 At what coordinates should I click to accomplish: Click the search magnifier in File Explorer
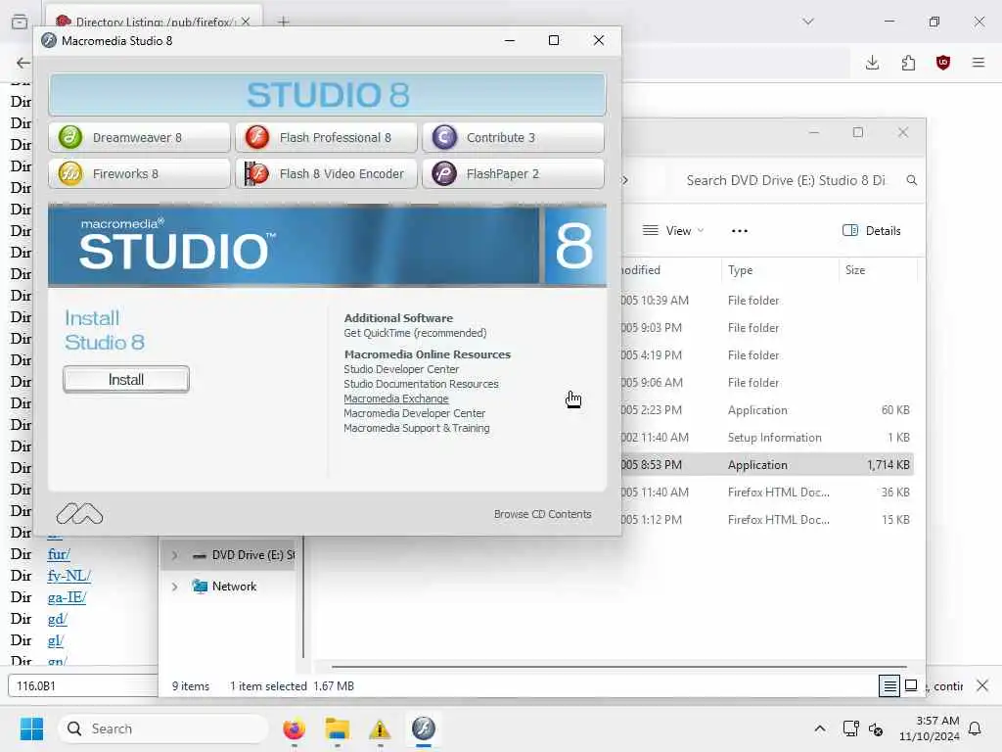tap(912, 181)
